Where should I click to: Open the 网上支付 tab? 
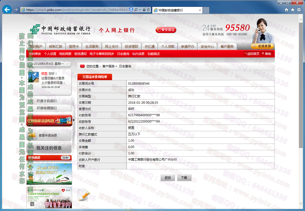[x=112, y=47]
